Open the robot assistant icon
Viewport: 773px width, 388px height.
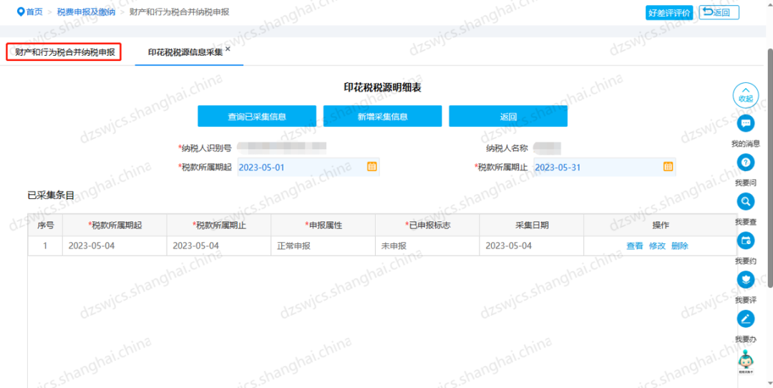click(745, 364)
